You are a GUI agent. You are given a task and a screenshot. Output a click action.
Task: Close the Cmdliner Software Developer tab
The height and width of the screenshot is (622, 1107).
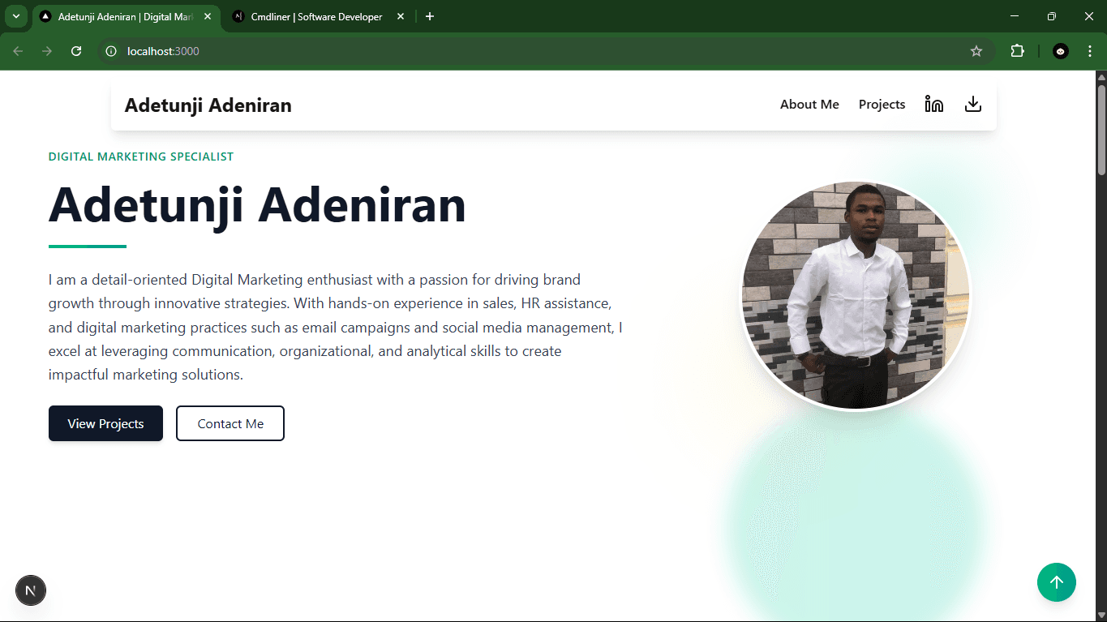[401, 16]
